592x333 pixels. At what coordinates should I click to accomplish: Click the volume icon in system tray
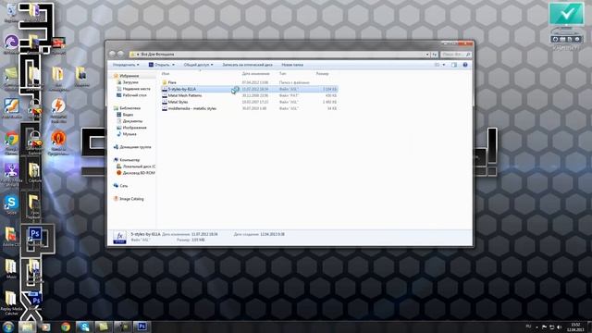point(559,327)
